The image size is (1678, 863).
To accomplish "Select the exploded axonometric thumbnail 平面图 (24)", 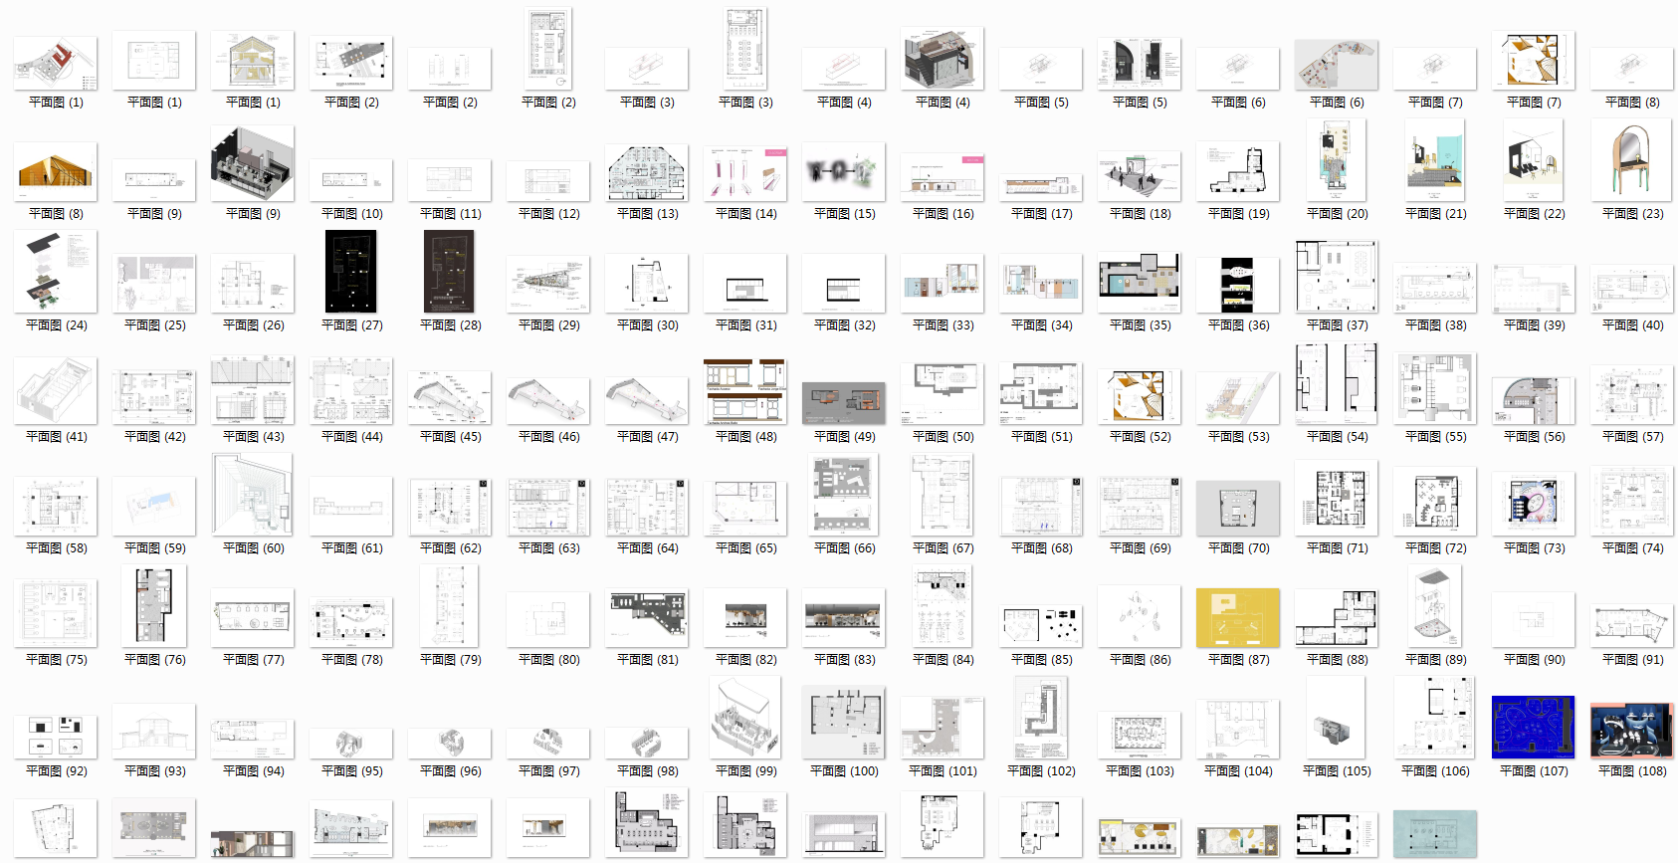I will [x=56, y=272].
